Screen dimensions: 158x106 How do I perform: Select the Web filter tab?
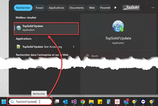coord(92,8)
